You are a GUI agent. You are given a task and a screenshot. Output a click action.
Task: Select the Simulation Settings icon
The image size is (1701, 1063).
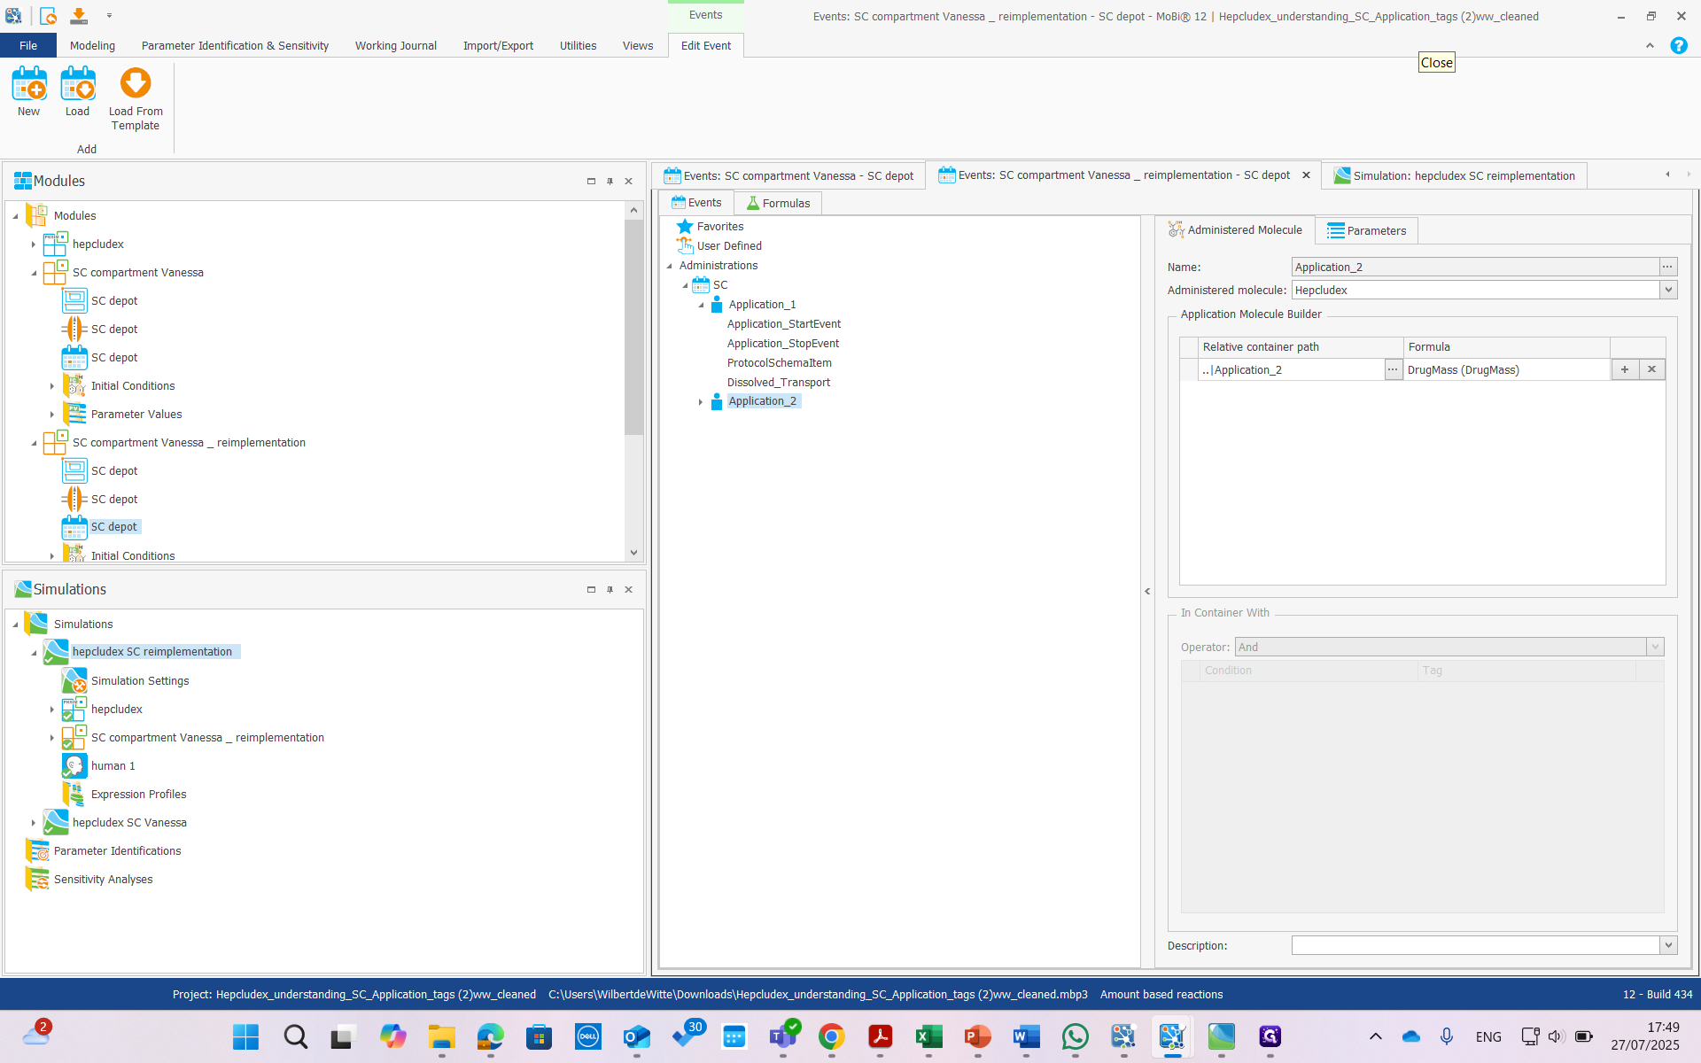(x=74, y=680)
